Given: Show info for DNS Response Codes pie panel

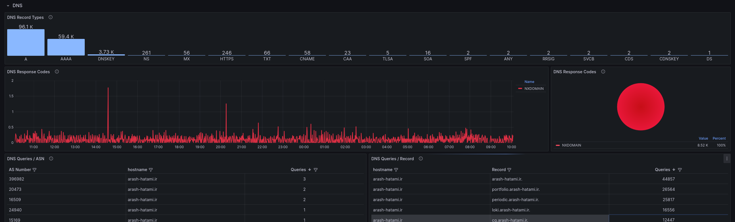Looking at the screenshot, I should [x=603, y=72].
